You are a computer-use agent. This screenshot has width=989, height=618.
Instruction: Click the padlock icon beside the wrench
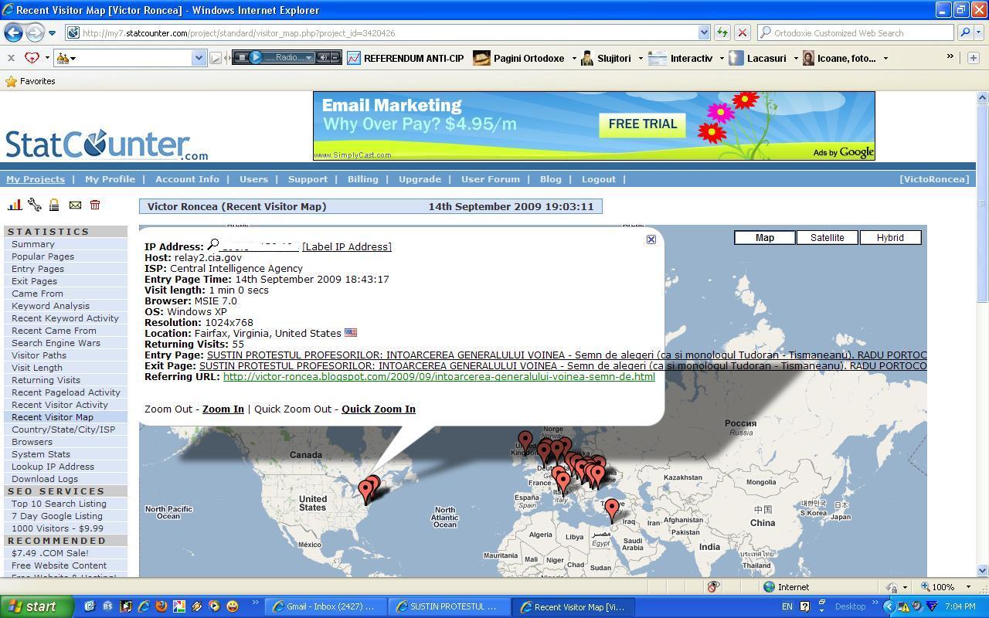point(54,205)
